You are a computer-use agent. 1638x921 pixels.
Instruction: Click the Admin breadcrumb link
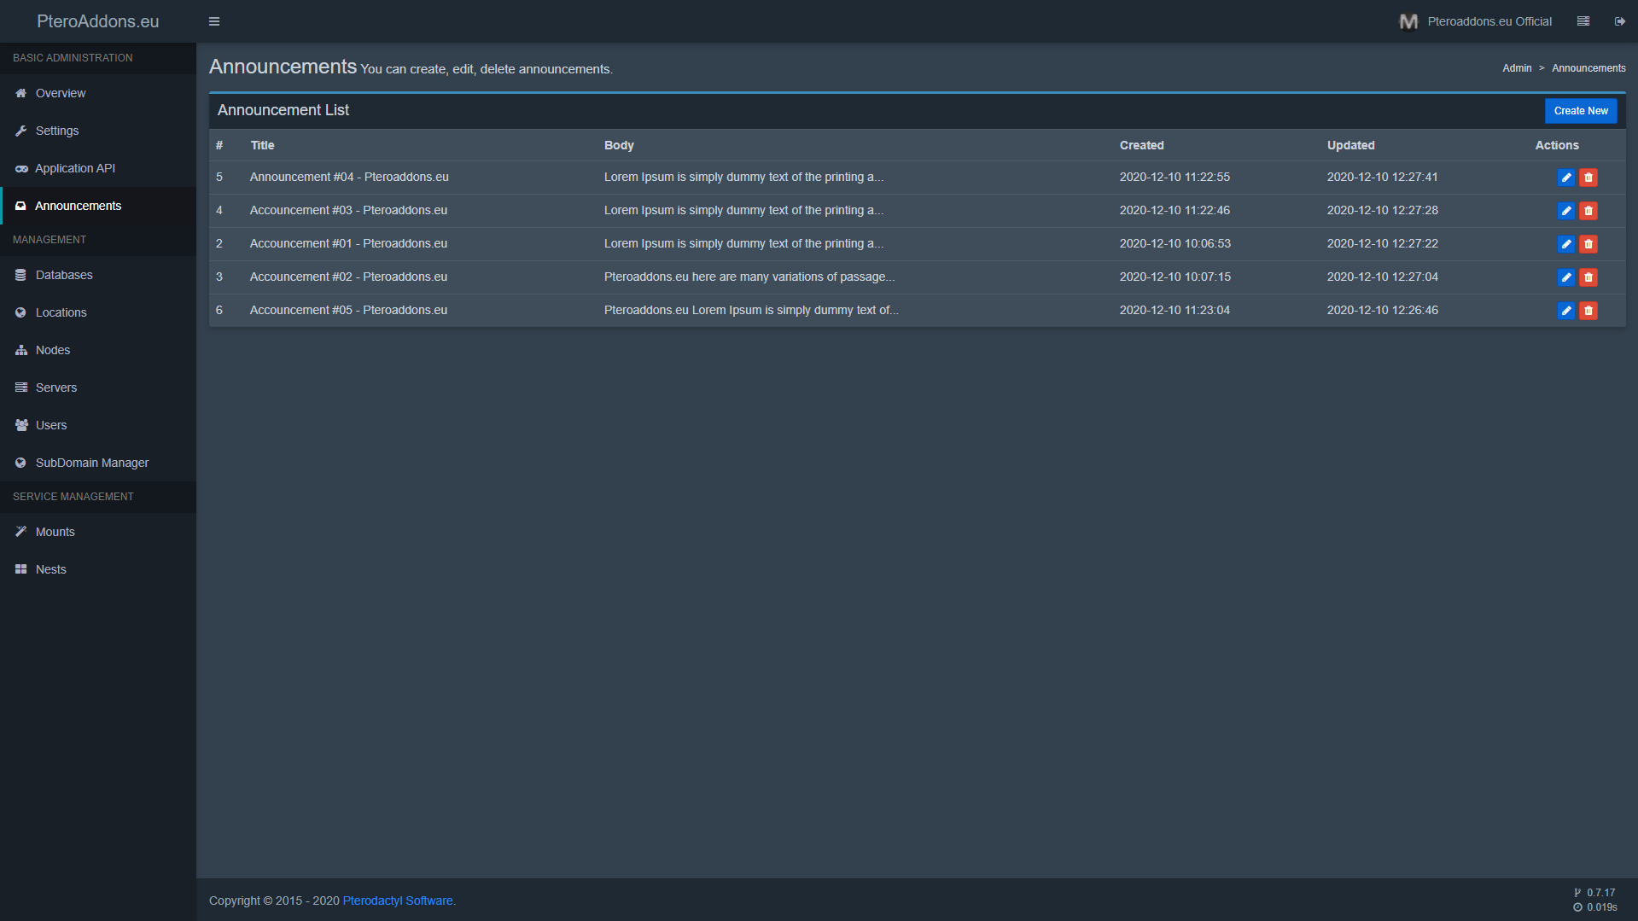coord(1517,68)
